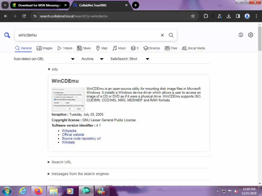
Task: Open the Downloads icon
Action: [x=228, y=16]
